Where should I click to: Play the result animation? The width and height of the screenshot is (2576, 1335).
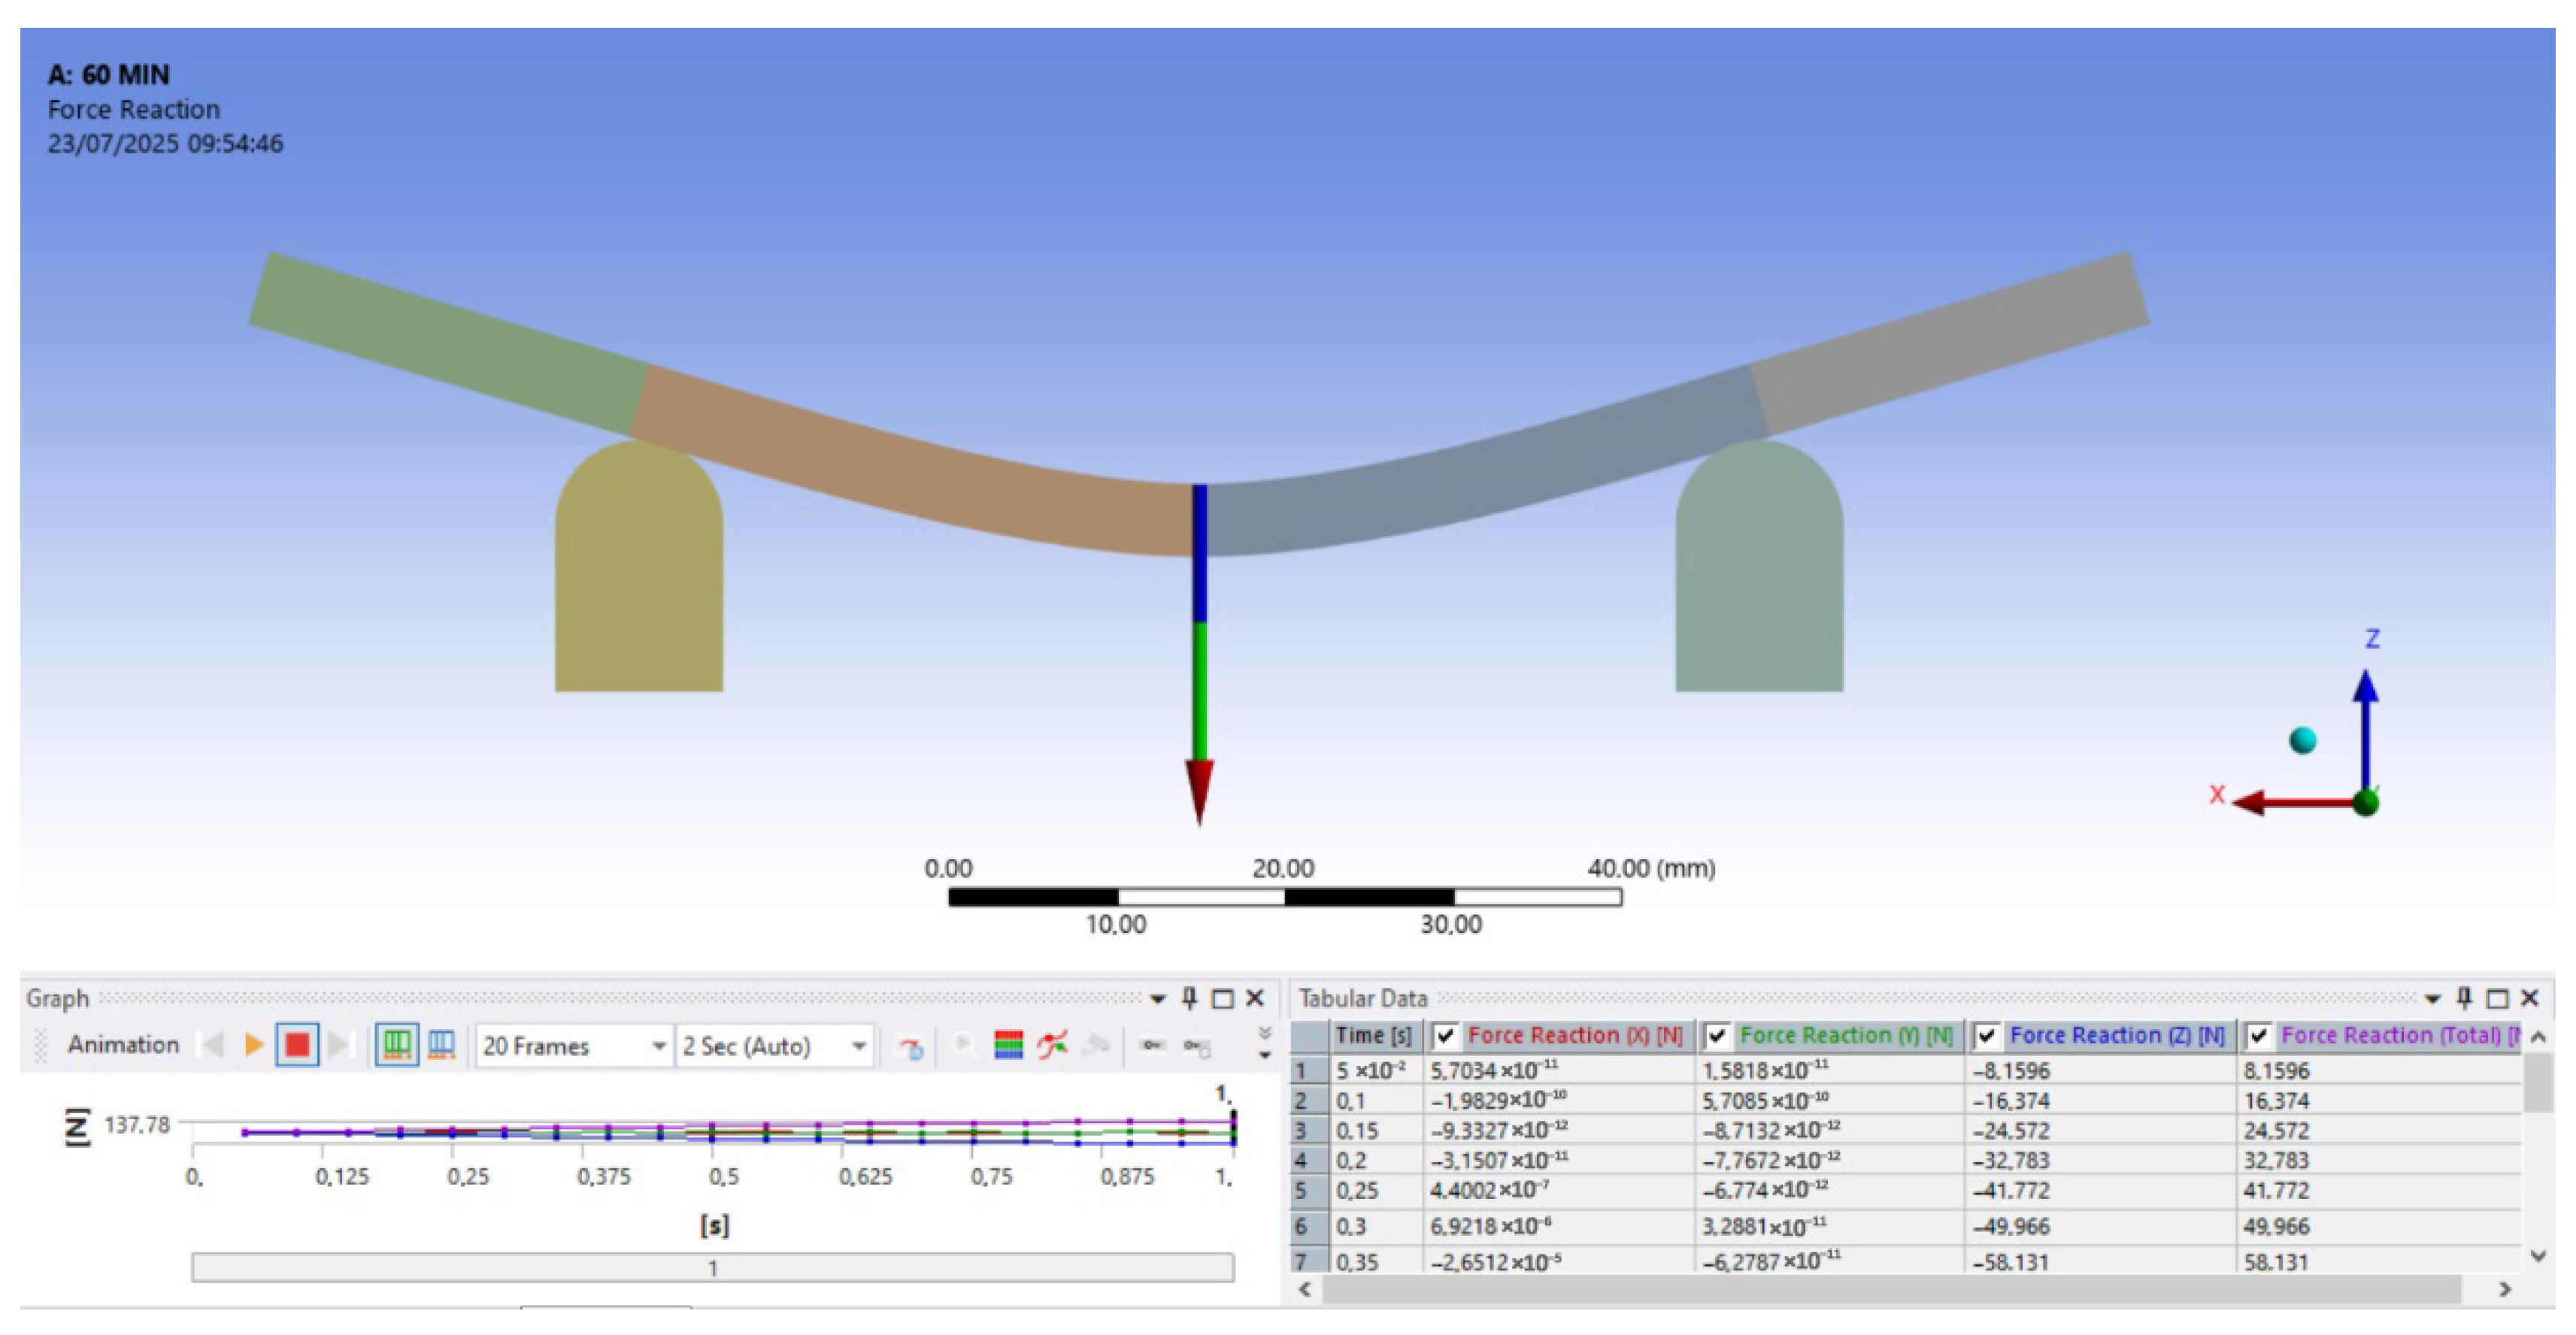coord(254,1045)
